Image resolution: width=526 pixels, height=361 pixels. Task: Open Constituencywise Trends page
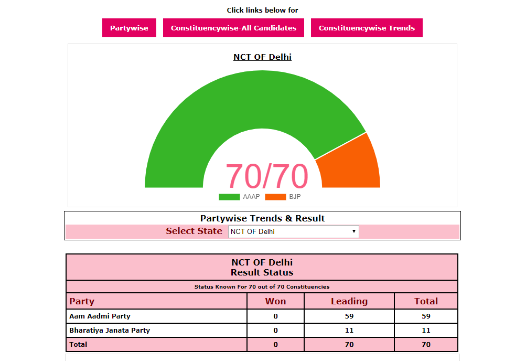pos(367,28)
